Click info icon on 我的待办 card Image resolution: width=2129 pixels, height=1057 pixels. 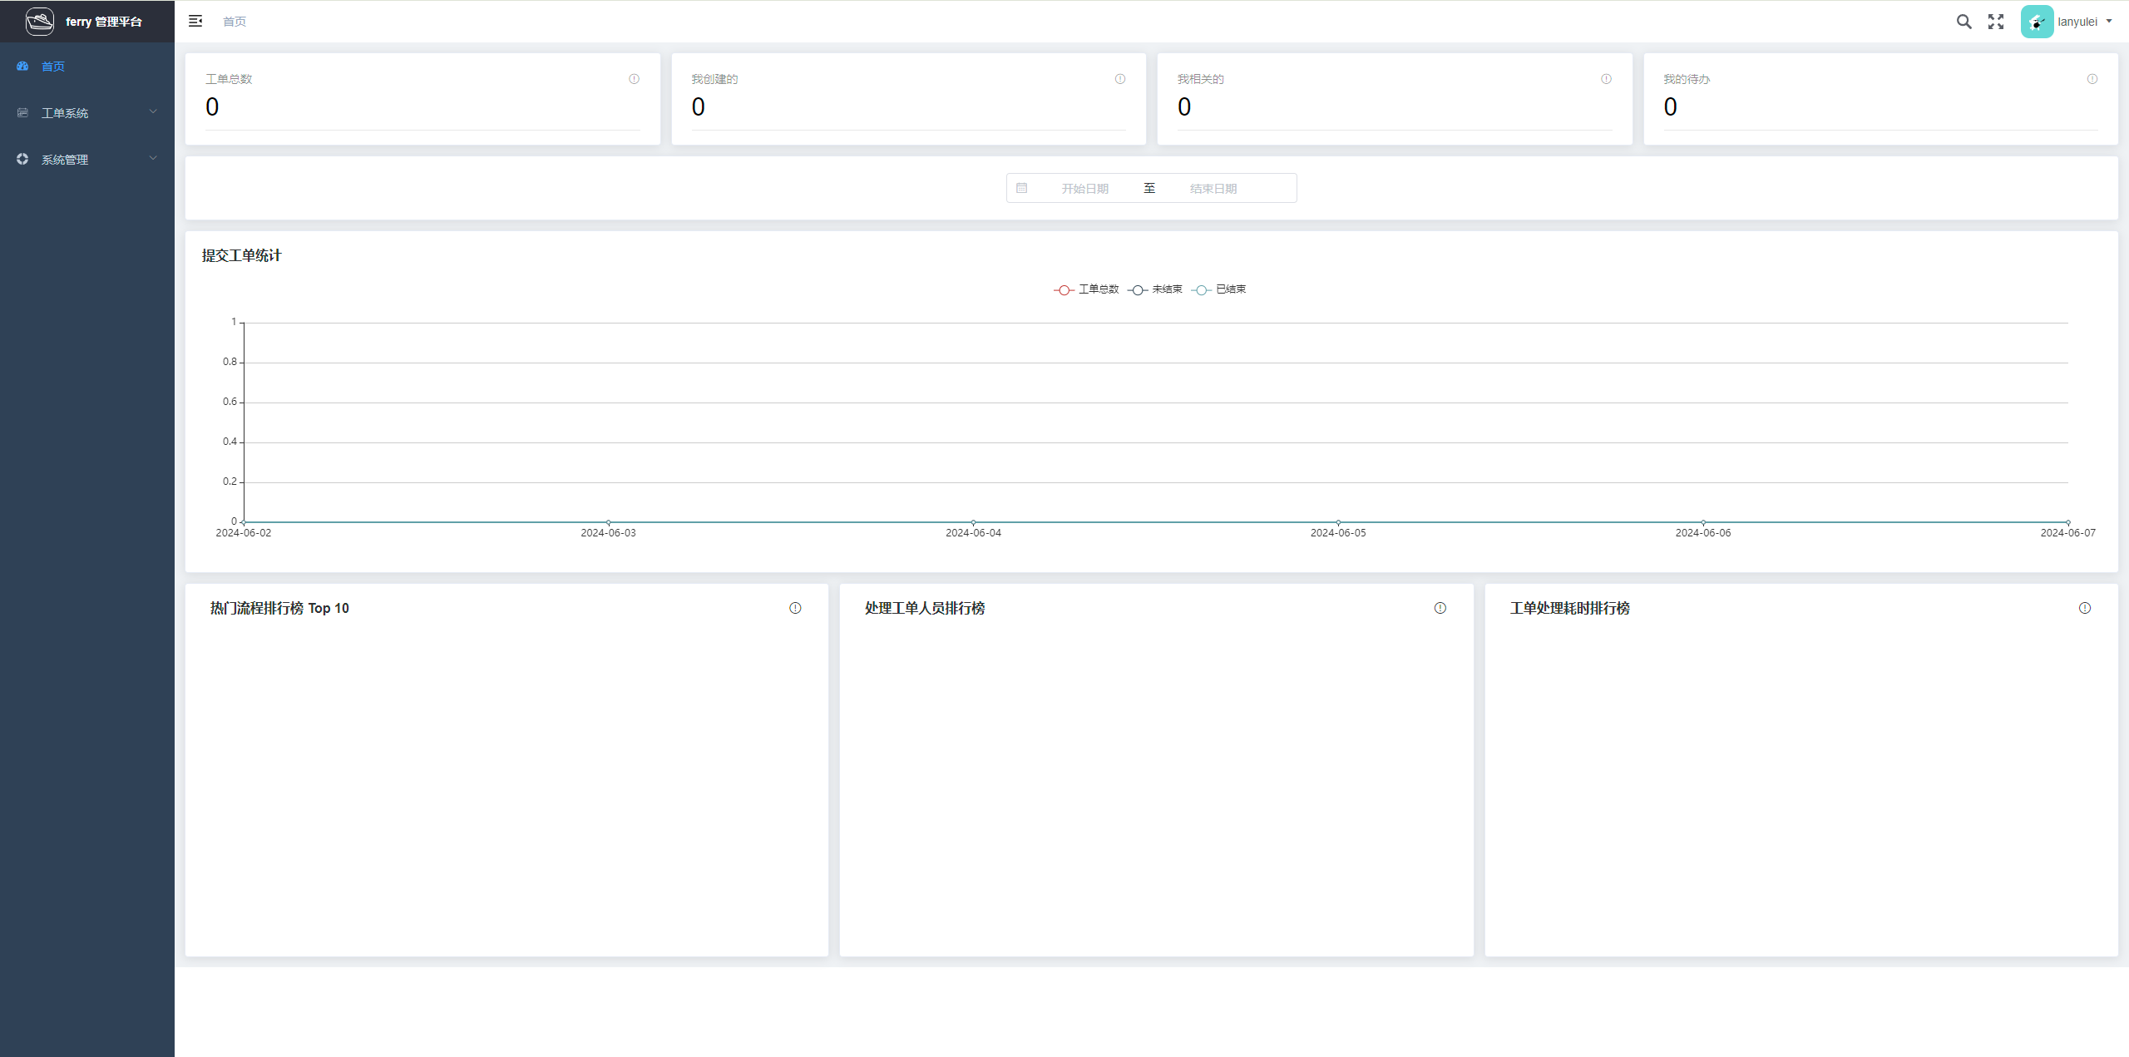click(2092, 79)
